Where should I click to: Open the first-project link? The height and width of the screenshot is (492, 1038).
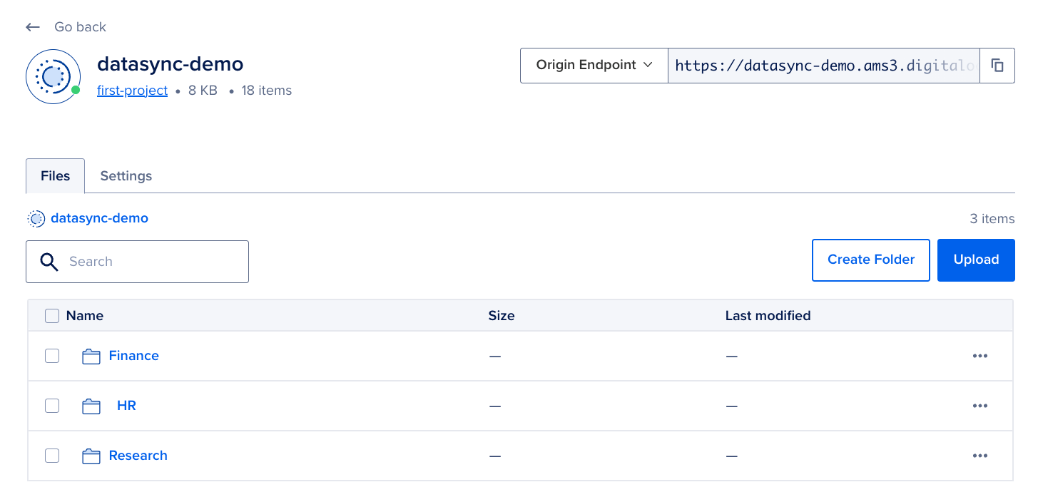[132, 91]
